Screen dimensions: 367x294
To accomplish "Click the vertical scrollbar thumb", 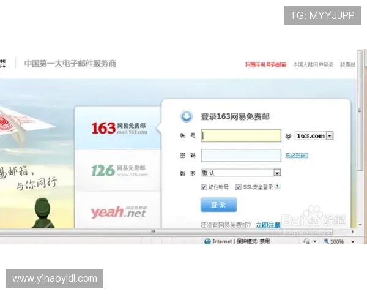I will pos(360,110).
